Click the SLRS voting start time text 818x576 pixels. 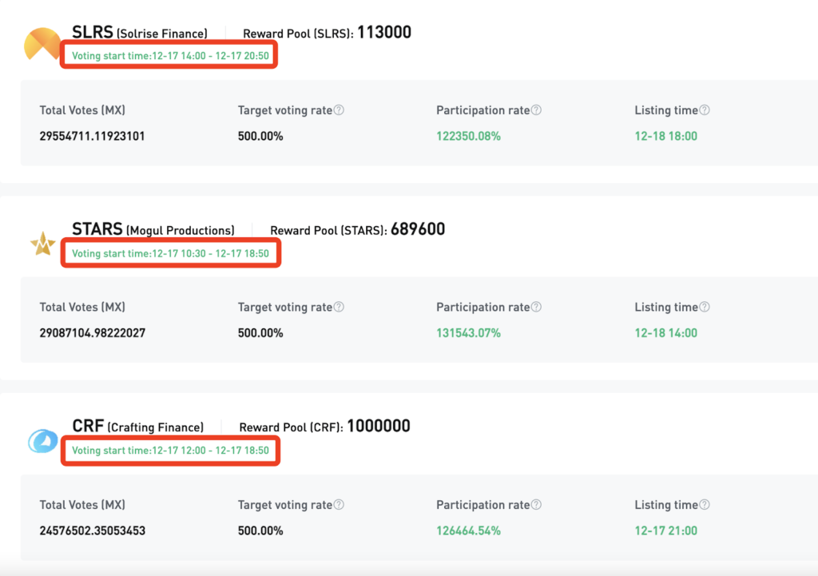click(170, 56)
